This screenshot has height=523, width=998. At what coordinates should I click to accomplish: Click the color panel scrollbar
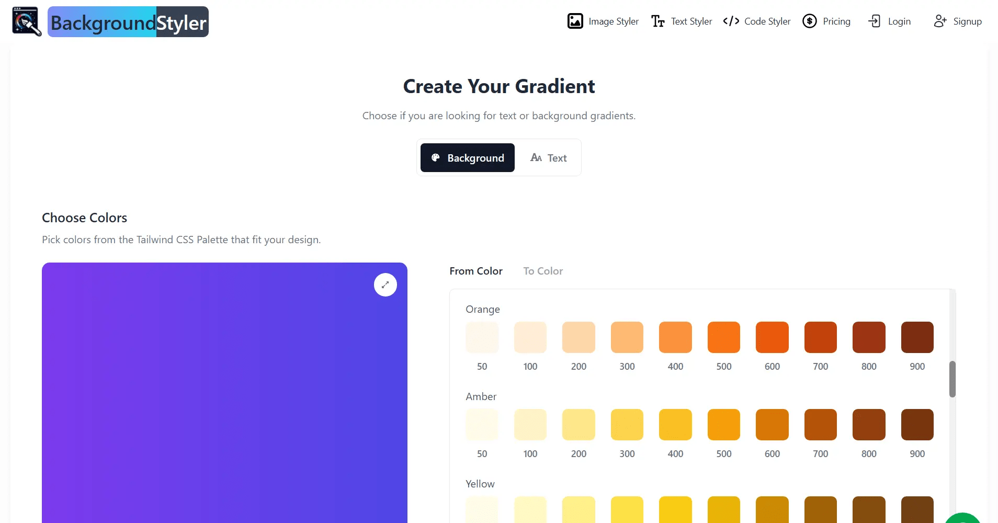click(x=952, y=378)
